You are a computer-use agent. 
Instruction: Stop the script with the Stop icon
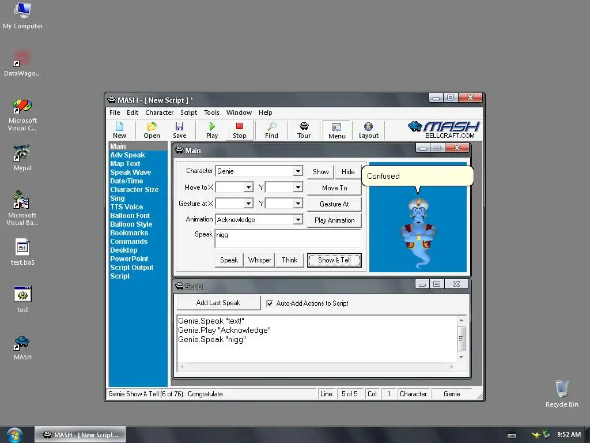(x=239, y=130)
